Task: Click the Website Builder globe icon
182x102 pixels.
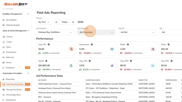Action: point(4,25)
